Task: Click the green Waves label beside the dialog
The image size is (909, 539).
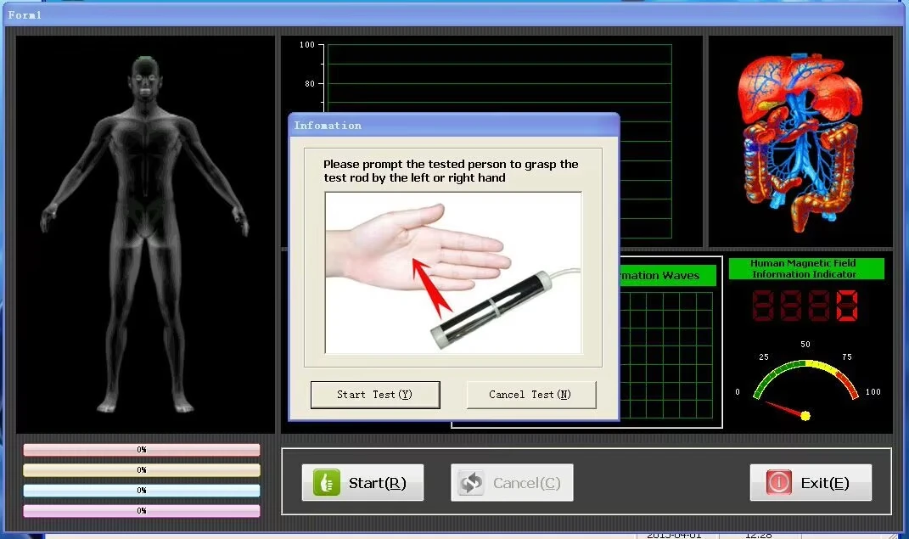Action: (667, 276)
